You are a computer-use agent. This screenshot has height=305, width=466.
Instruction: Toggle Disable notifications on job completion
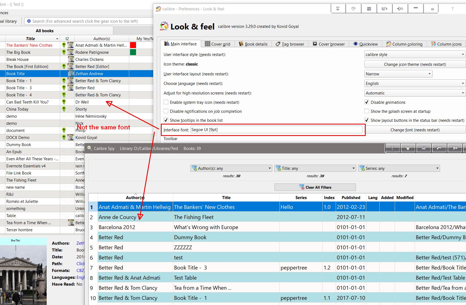click(166, 111)
